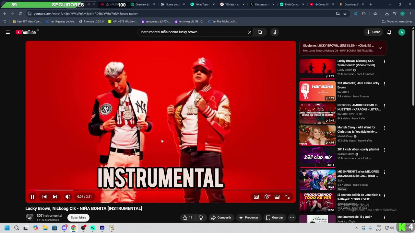Open Chrome extensions puzzle icon

coord(363,14)
